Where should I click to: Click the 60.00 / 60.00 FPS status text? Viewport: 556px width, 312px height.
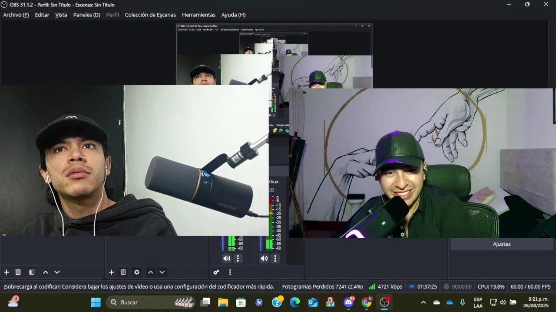click(x=530, y=286)
